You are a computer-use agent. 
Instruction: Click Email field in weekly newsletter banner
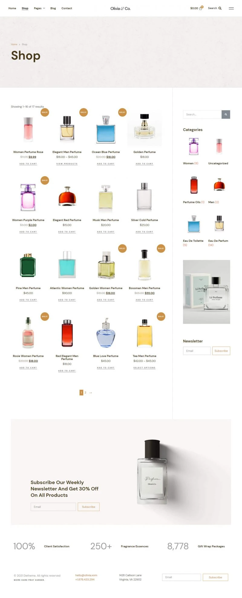pyautogui.click(x=53, y=507)
